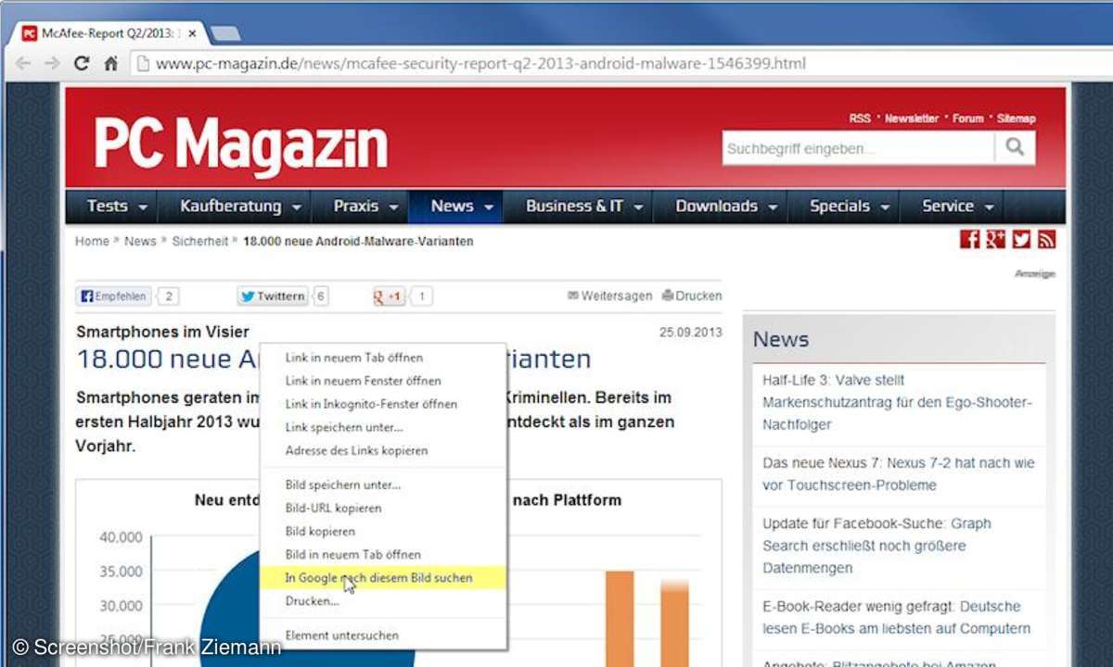Click the Twittern count bubble showing 6

321,296
